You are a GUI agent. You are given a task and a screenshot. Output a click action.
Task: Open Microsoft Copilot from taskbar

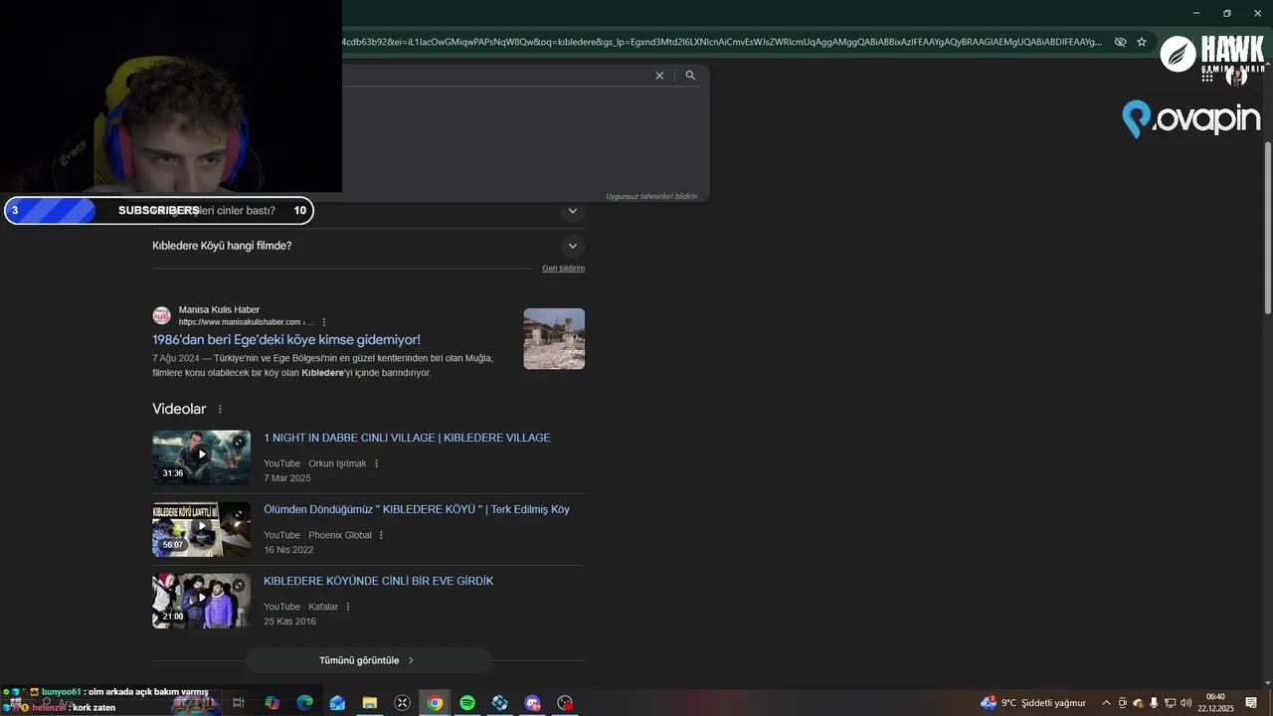(x=272, y=703)
